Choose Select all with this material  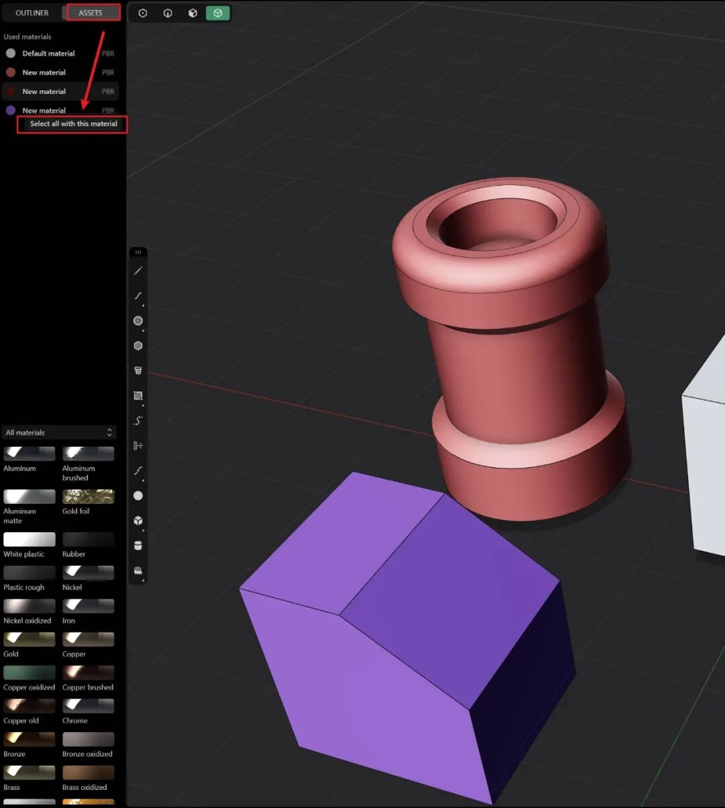tap(73, 123)
